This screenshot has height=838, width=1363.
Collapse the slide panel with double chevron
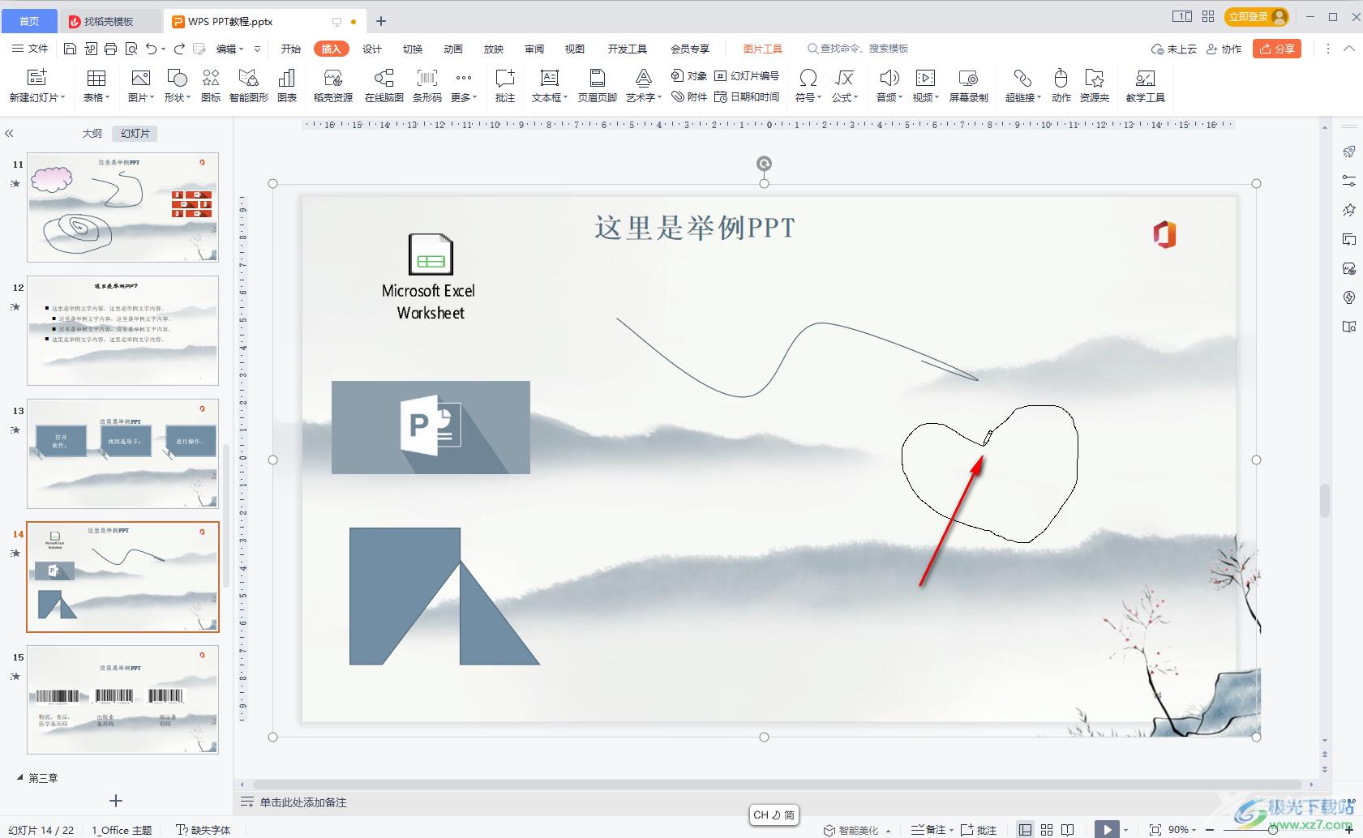click(9, 134)
